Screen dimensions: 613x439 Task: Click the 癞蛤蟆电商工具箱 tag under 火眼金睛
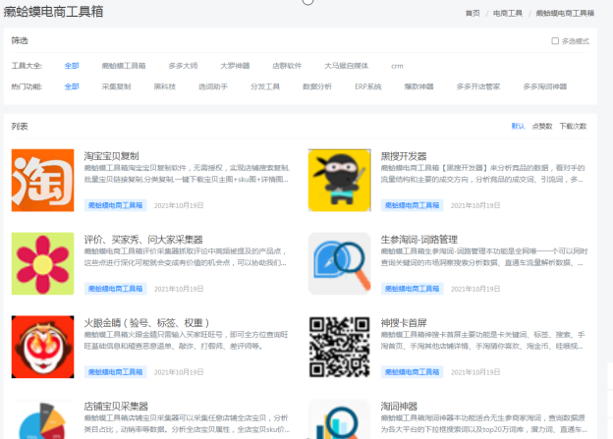pyautogui.click(x=115, y=372)
